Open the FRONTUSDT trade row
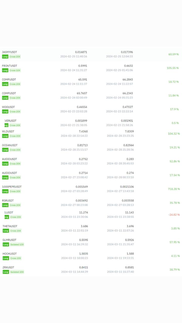182x323 pixels. pyautogui.click(x=91, y=68)
